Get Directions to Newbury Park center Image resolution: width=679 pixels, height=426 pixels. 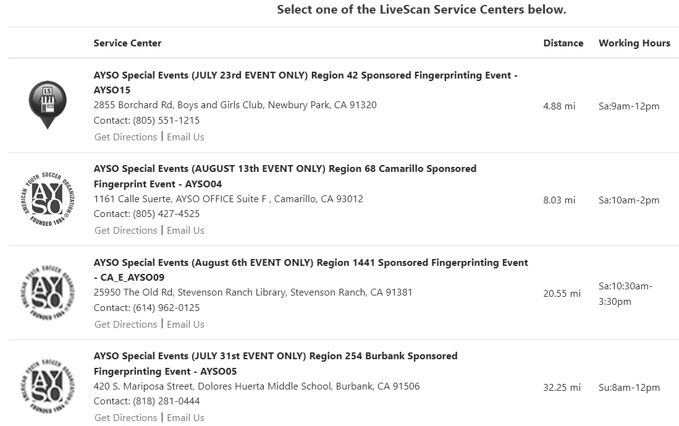[125, 137]
